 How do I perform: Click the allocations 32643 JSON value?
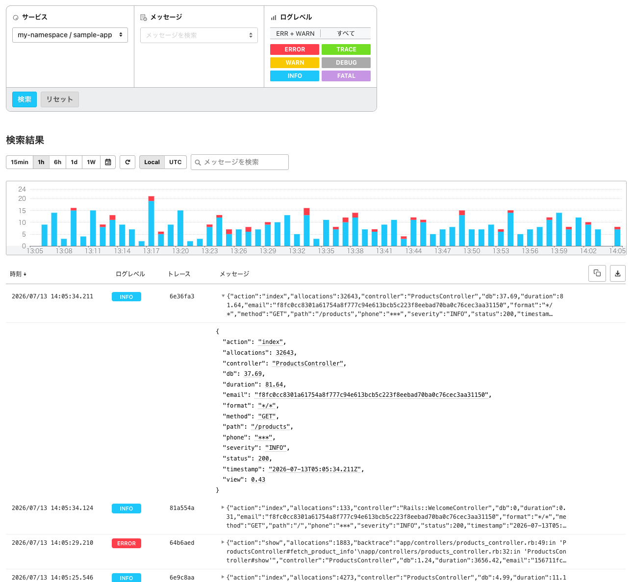click(x=284, y=353)
